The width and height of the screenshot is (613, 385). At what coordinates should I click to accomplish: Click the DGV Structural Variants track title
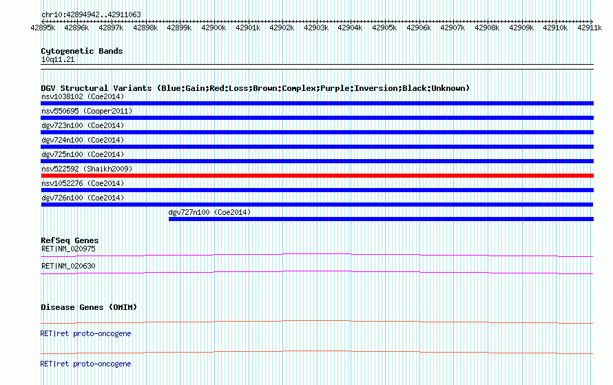[256, 88]
